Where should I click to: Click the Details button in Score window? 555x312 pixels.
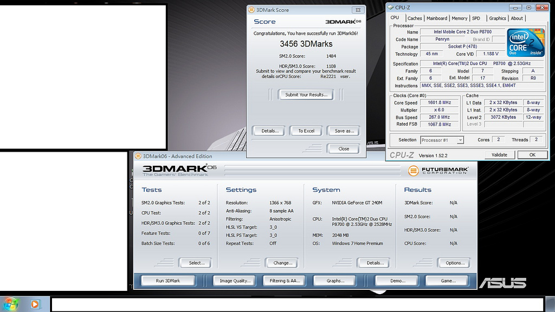click(270, 131)
